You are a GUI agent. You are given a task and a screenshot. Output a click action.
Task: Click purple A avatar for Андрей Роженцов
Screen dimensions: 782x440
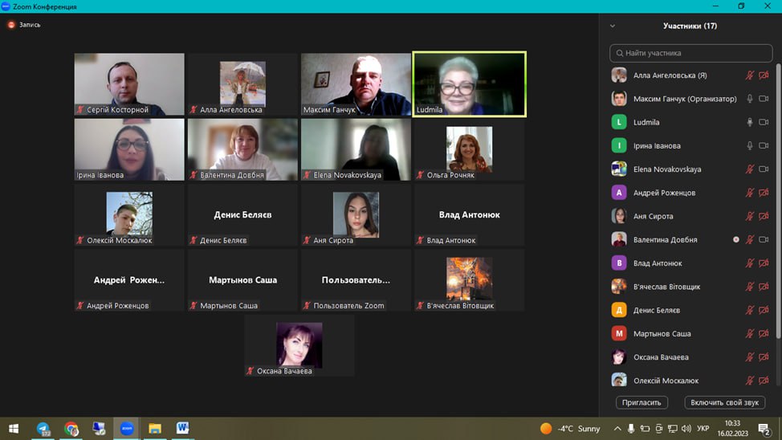619,193
